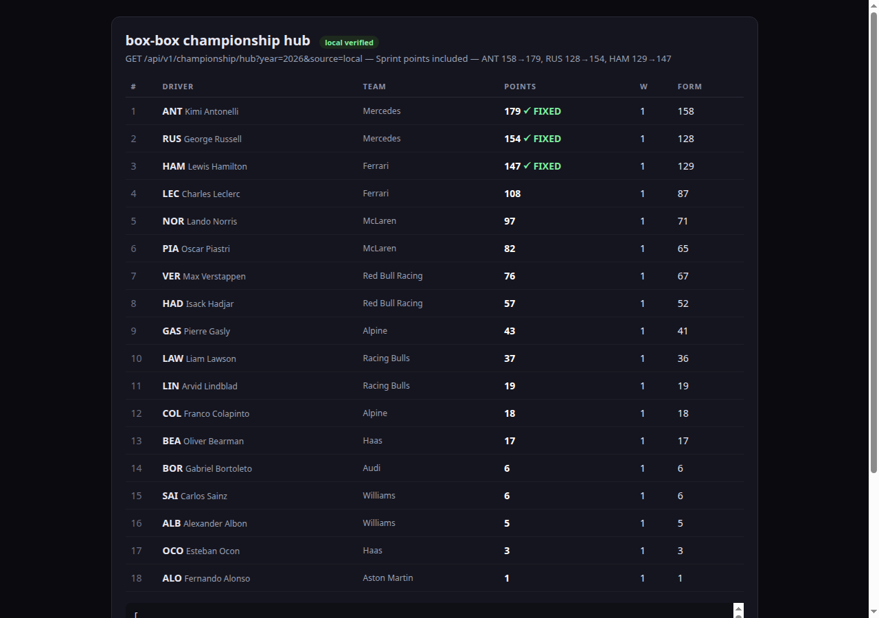Select driver ALB Alexander Albon
Screen dimensions: 879x618
pos(205,523)
